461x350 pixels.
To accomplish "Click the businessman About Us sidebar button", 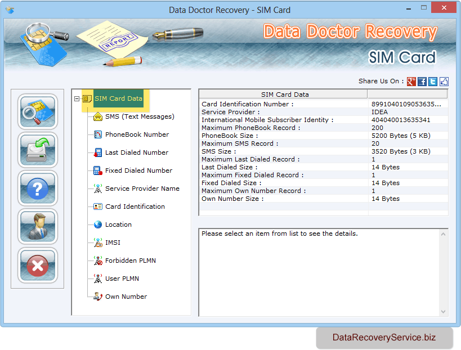I will [38, 227].
